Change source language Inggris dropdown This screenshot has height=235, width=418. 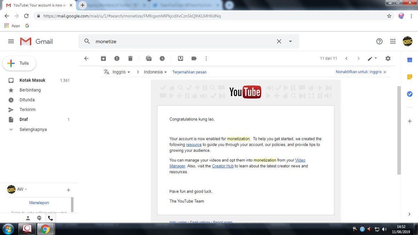(x=121, y=72)
